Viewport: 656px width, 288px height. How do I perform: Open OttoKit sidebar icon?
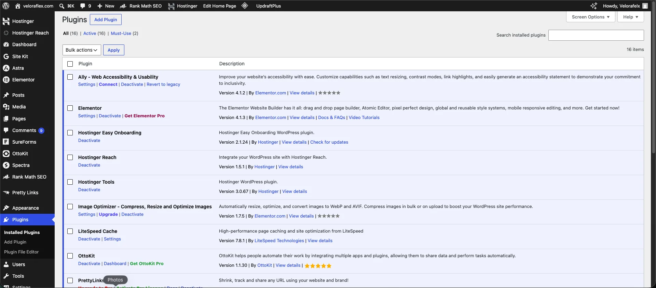pos(6,154)
